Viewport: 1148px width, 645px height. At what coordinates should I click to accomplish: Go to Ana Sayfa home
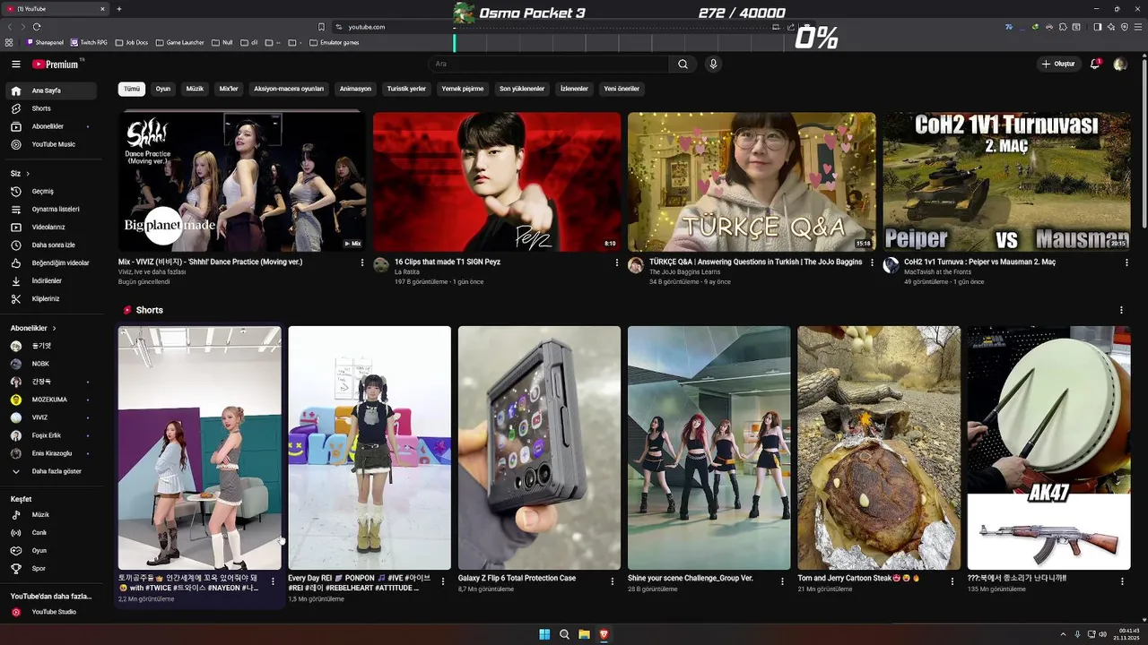(50, 90)
